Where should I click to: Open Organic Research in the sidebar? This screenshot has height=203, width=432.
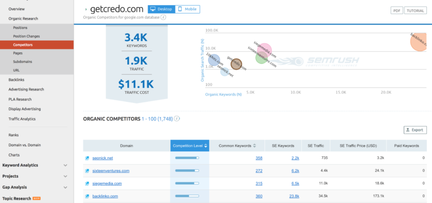coord(23,19)
